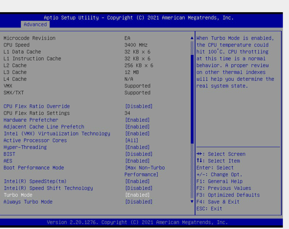The height and width of the screenshot is (229, 289).
Task: Toggle Turbo Mode [Enabled] value
Action: tap(137, 195)
